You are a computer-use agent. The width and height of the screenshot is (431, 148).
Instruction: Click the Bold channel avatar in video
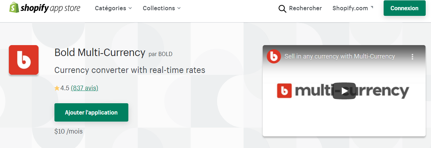pos(274,56)
